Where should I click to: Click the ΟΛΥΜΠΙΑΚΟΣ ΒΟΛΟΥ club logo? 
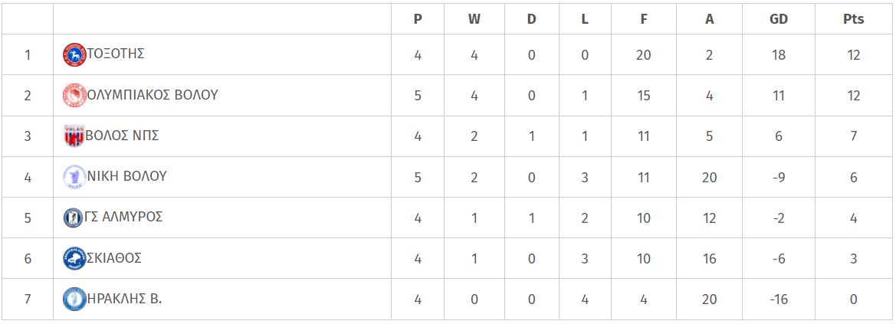(74, 96)
